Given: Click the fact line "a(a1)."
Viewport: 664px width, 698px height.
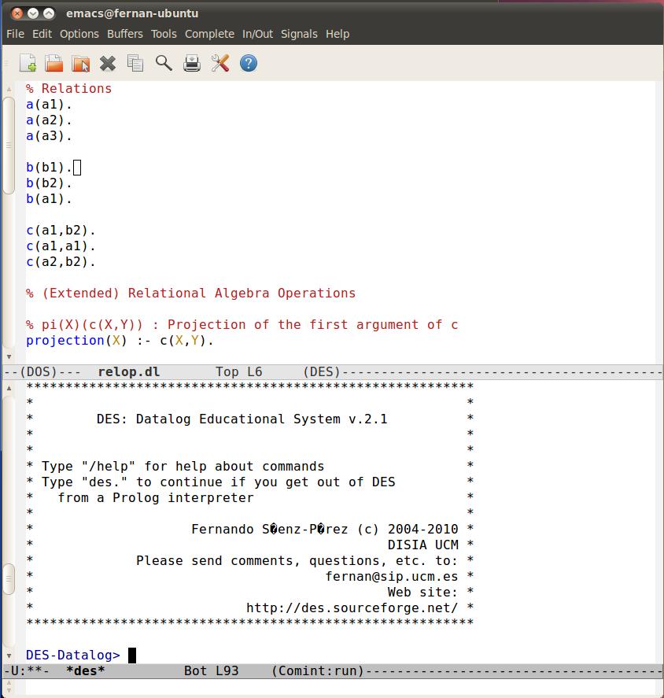Looking at the screenshot, I should pos(49,105).
